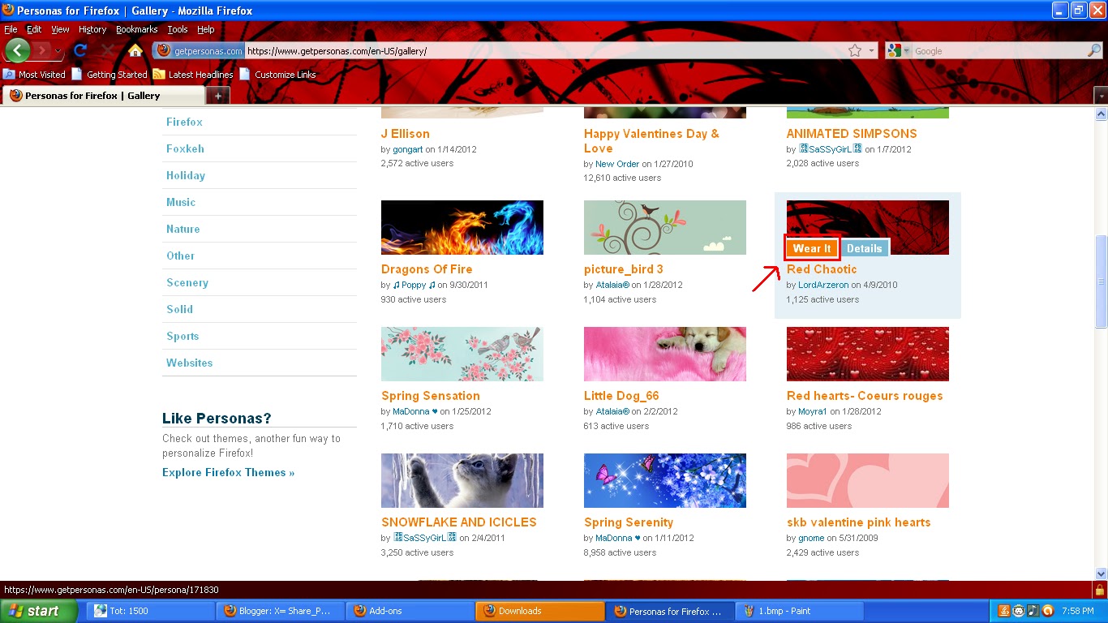Click the getpersonas.com site identity button
1108x623 pixels.
pyautogui.click(x=200, y=50)
